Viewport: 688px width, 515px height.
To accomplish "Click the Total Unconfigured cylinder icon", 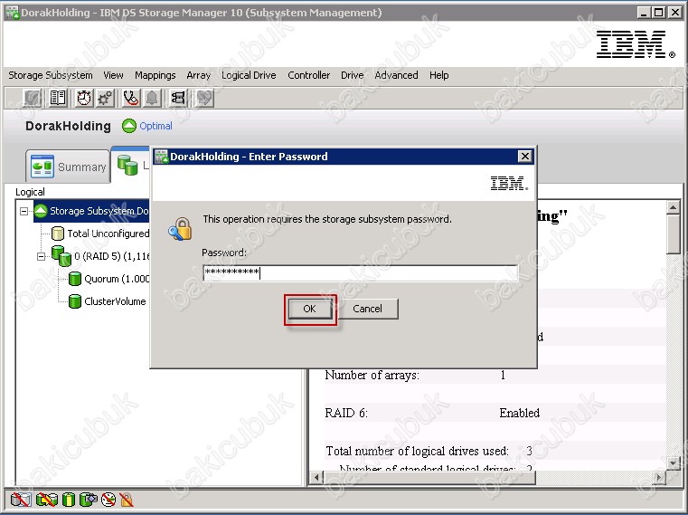I will [58, 234].
